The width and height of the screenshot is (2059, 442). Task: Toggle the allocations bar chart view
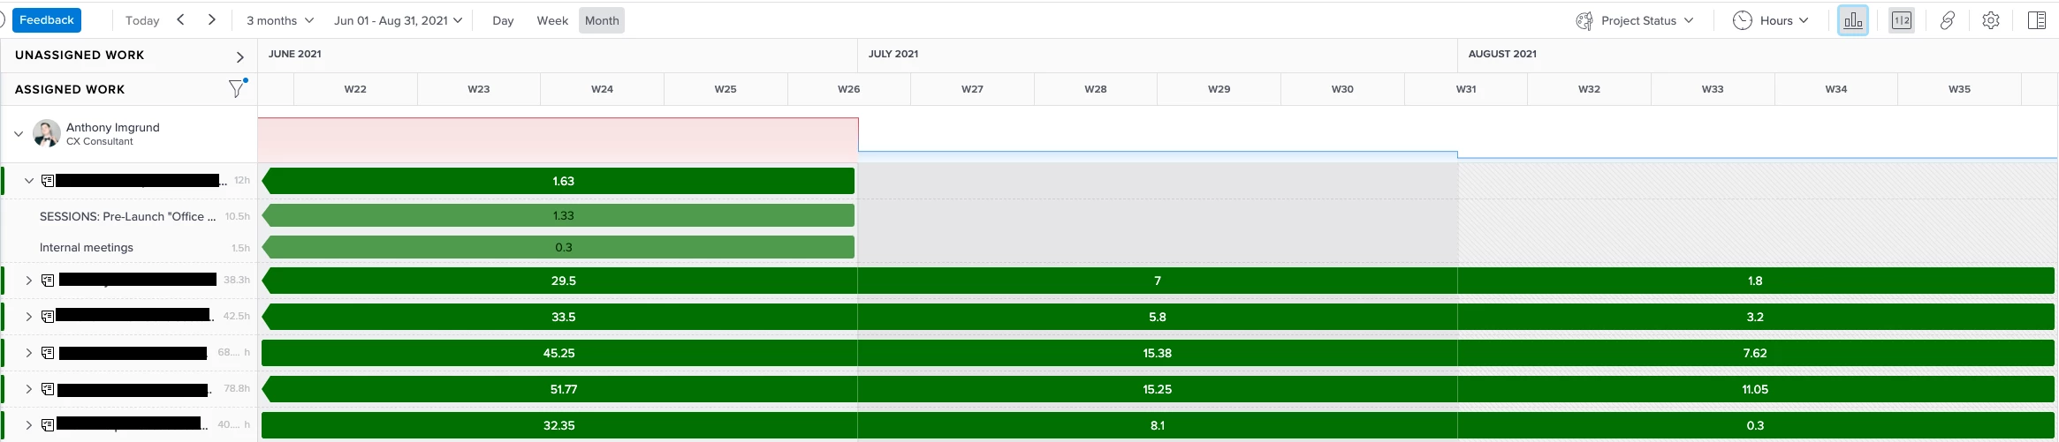point(1853,20)
